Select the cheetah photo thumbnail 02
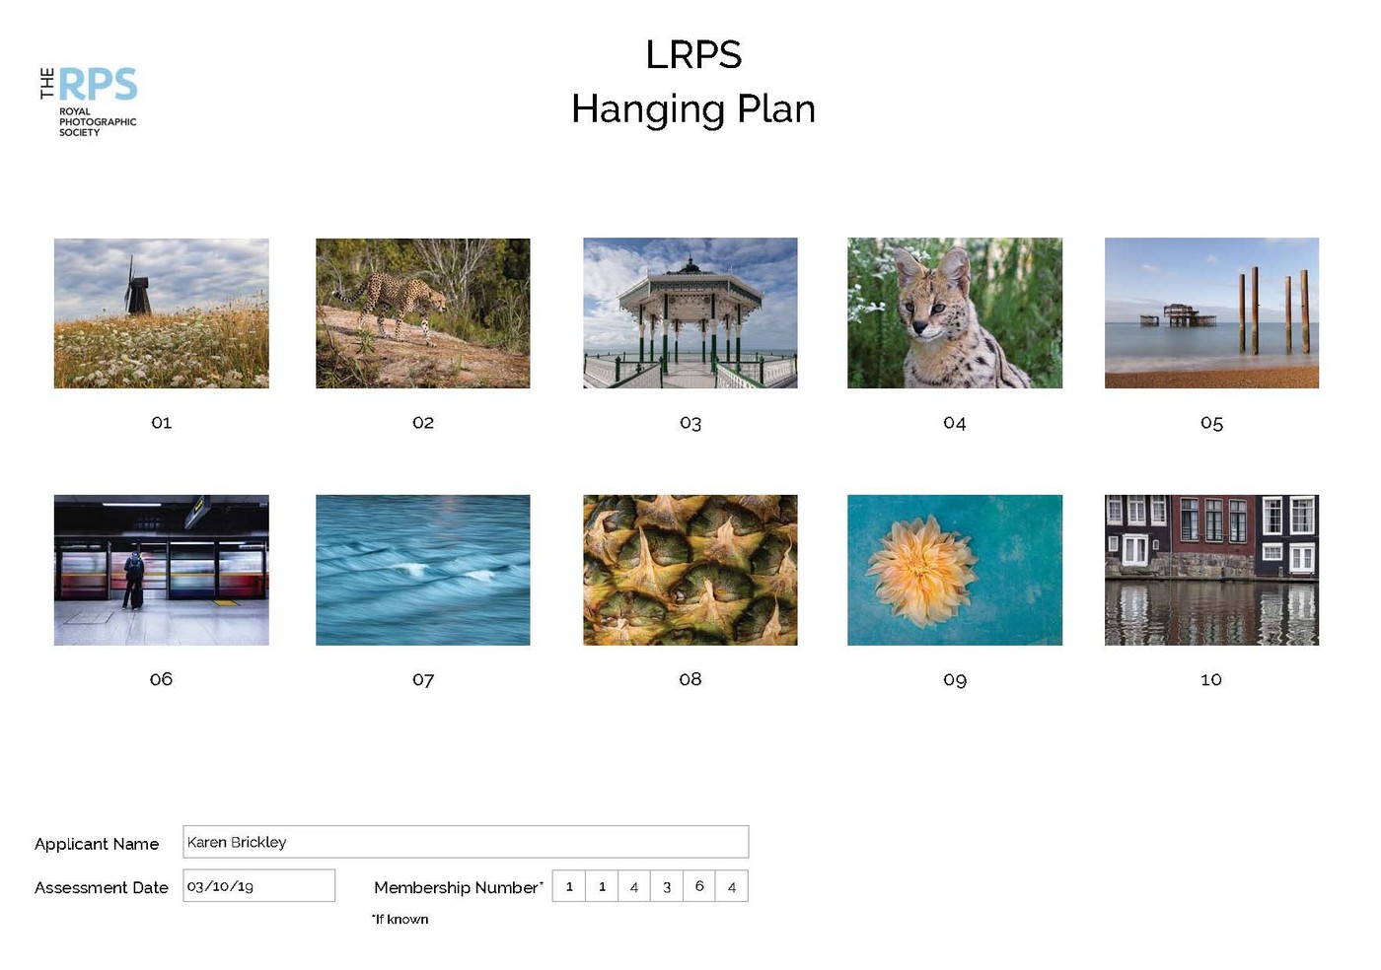1381x970 pixels. pyautogui.click(x=422, y=313)
